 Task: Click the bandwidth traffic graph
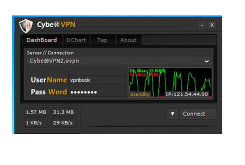[170, 82]
